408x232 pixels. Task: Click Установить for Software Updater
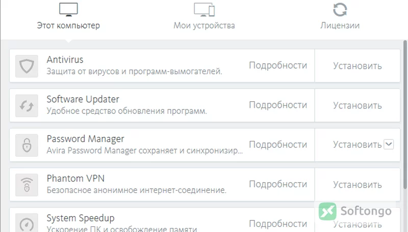(358, 106)
